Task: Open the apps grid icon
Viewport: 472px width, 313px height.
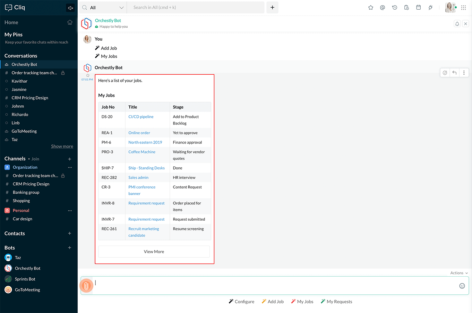Action: click(464, 8)
